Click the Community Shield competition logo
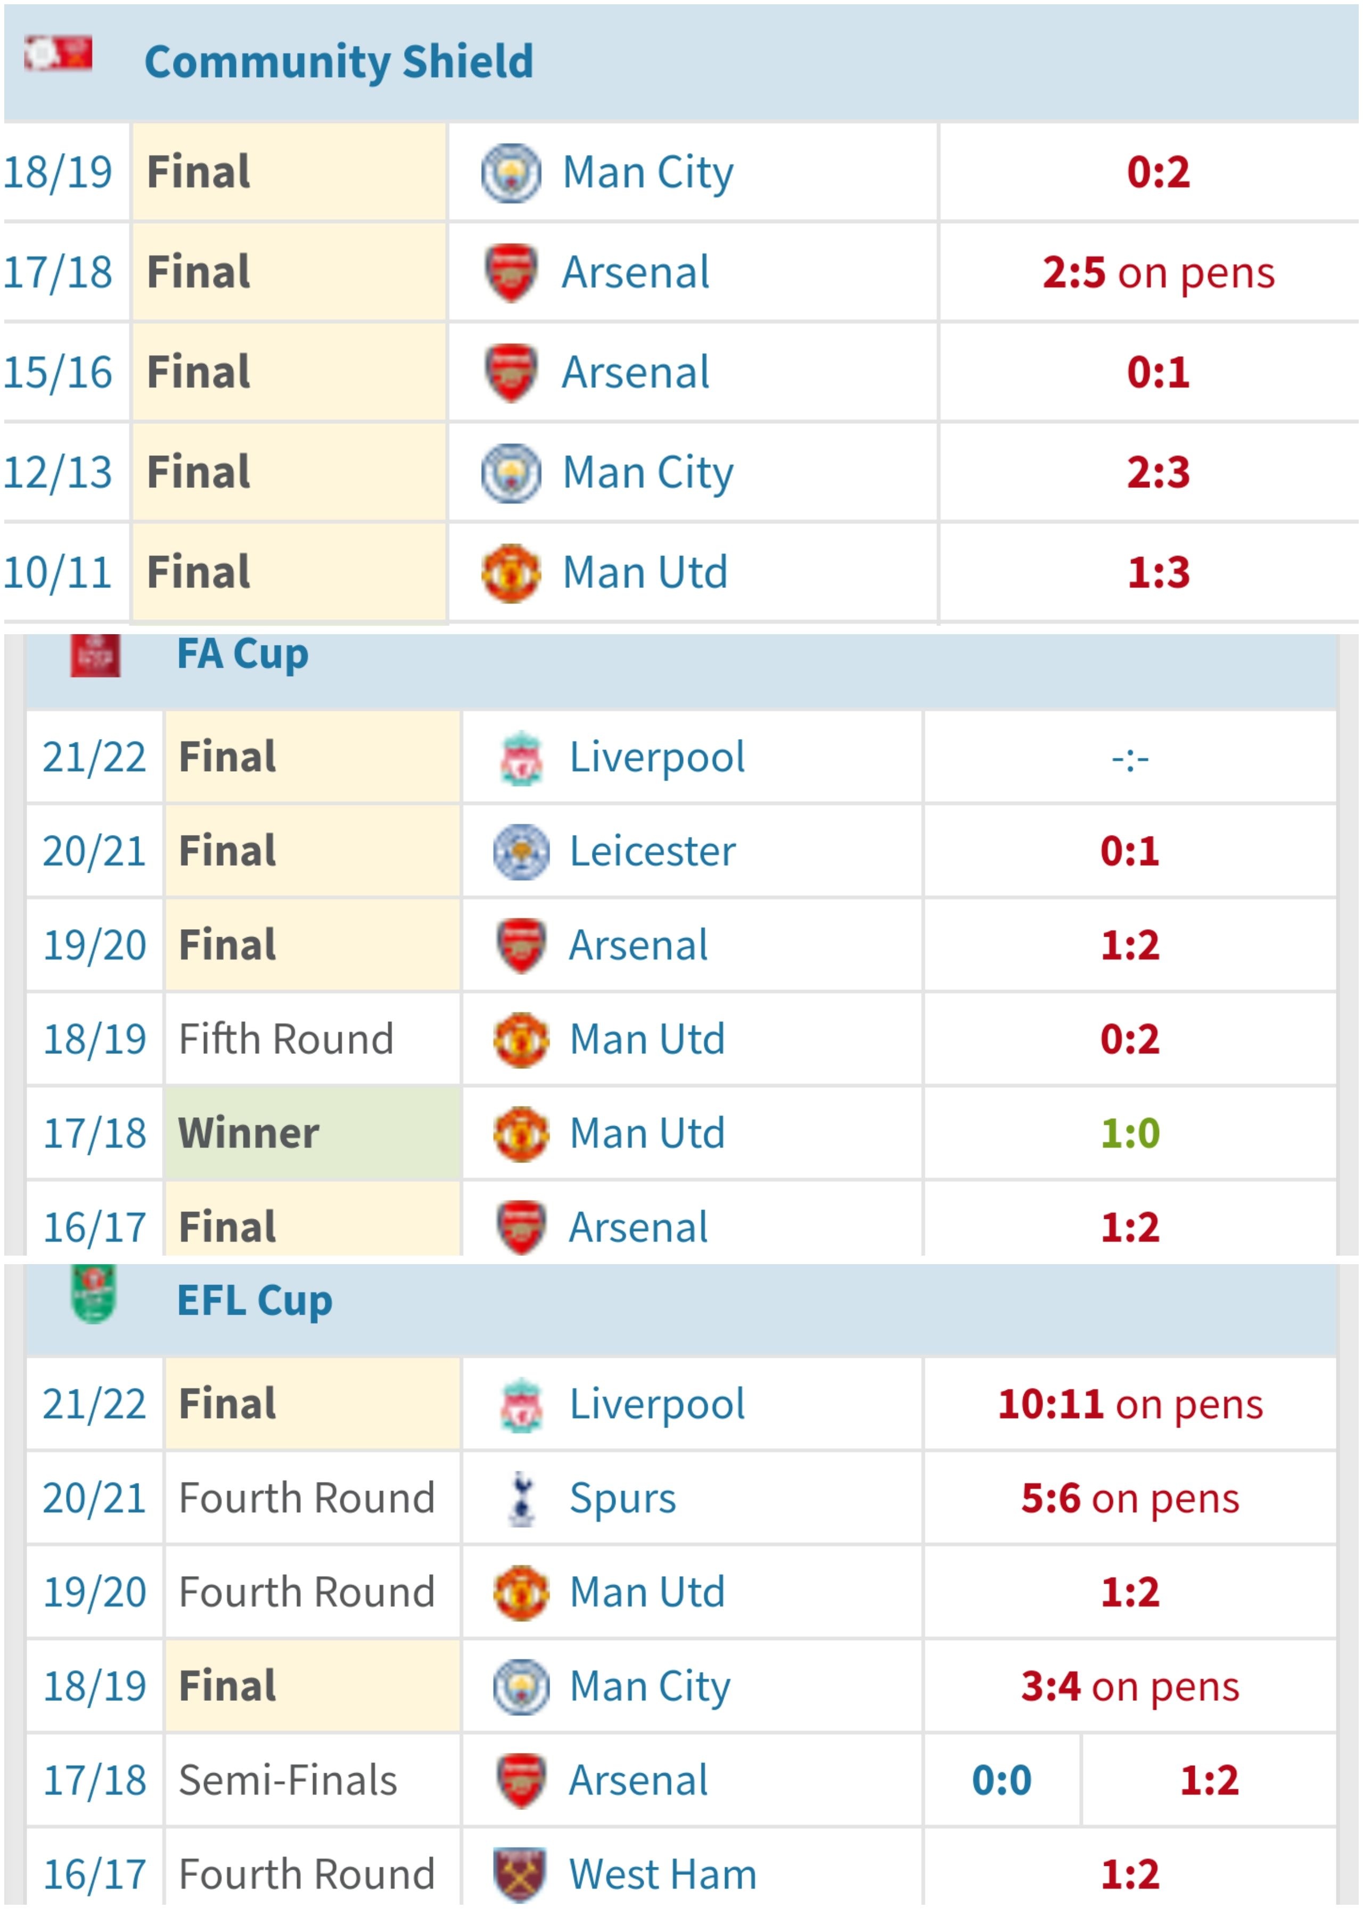 point(58,54)
